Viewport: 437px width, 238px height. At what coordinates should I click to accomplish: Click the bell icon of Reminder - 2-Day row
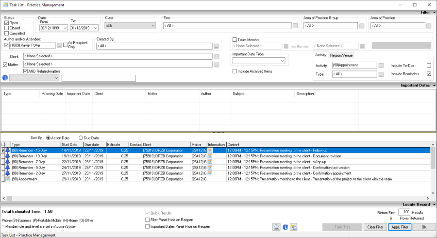pos(8,173)
